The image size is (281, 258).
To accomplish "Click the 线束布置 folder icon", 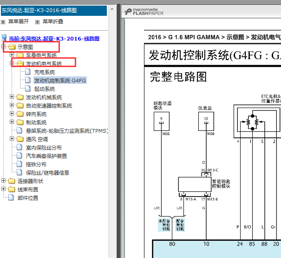I will click(x=12, y=190).
